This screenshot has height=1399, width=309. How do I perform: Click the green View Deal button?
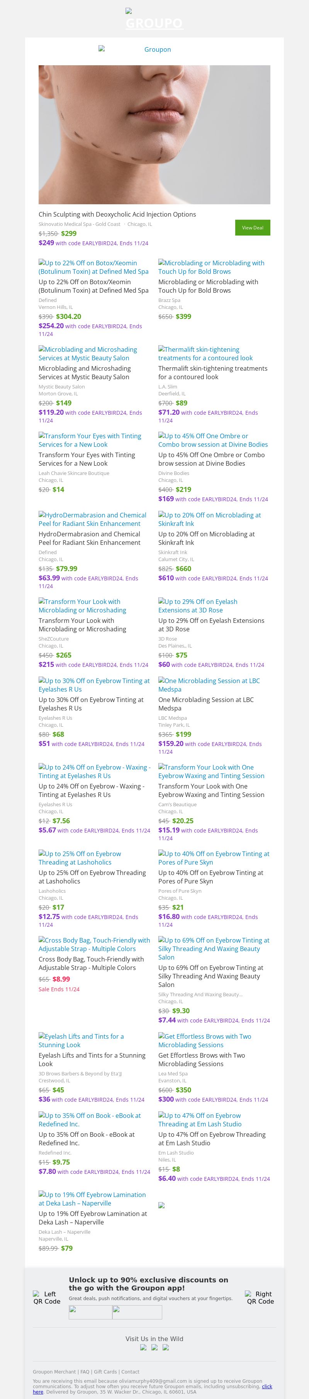(252, 227)
